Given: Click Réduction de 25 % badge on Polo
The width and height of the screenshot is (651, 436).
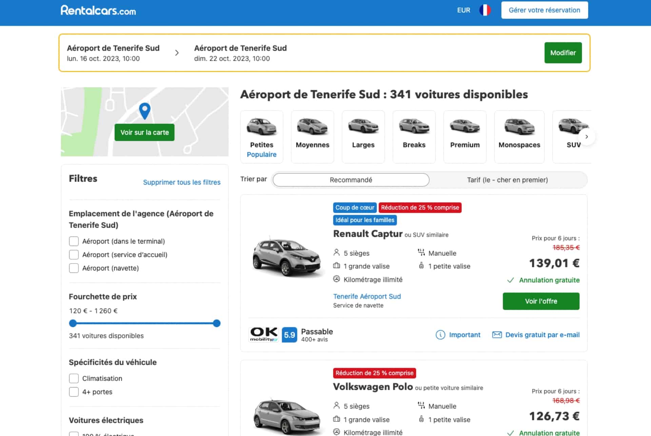Looking at the screenshot, I should 374,373.
